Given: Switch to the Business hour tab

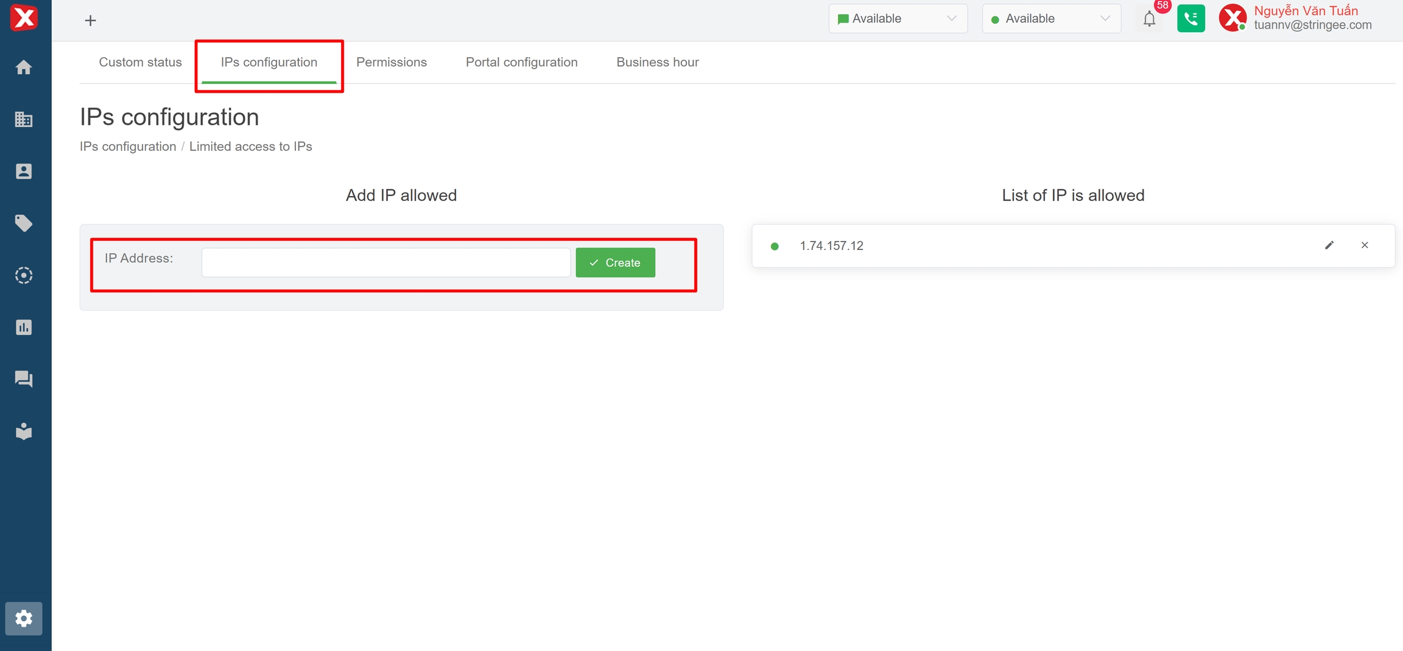Looking at the screenshot, I should [657, 62].
